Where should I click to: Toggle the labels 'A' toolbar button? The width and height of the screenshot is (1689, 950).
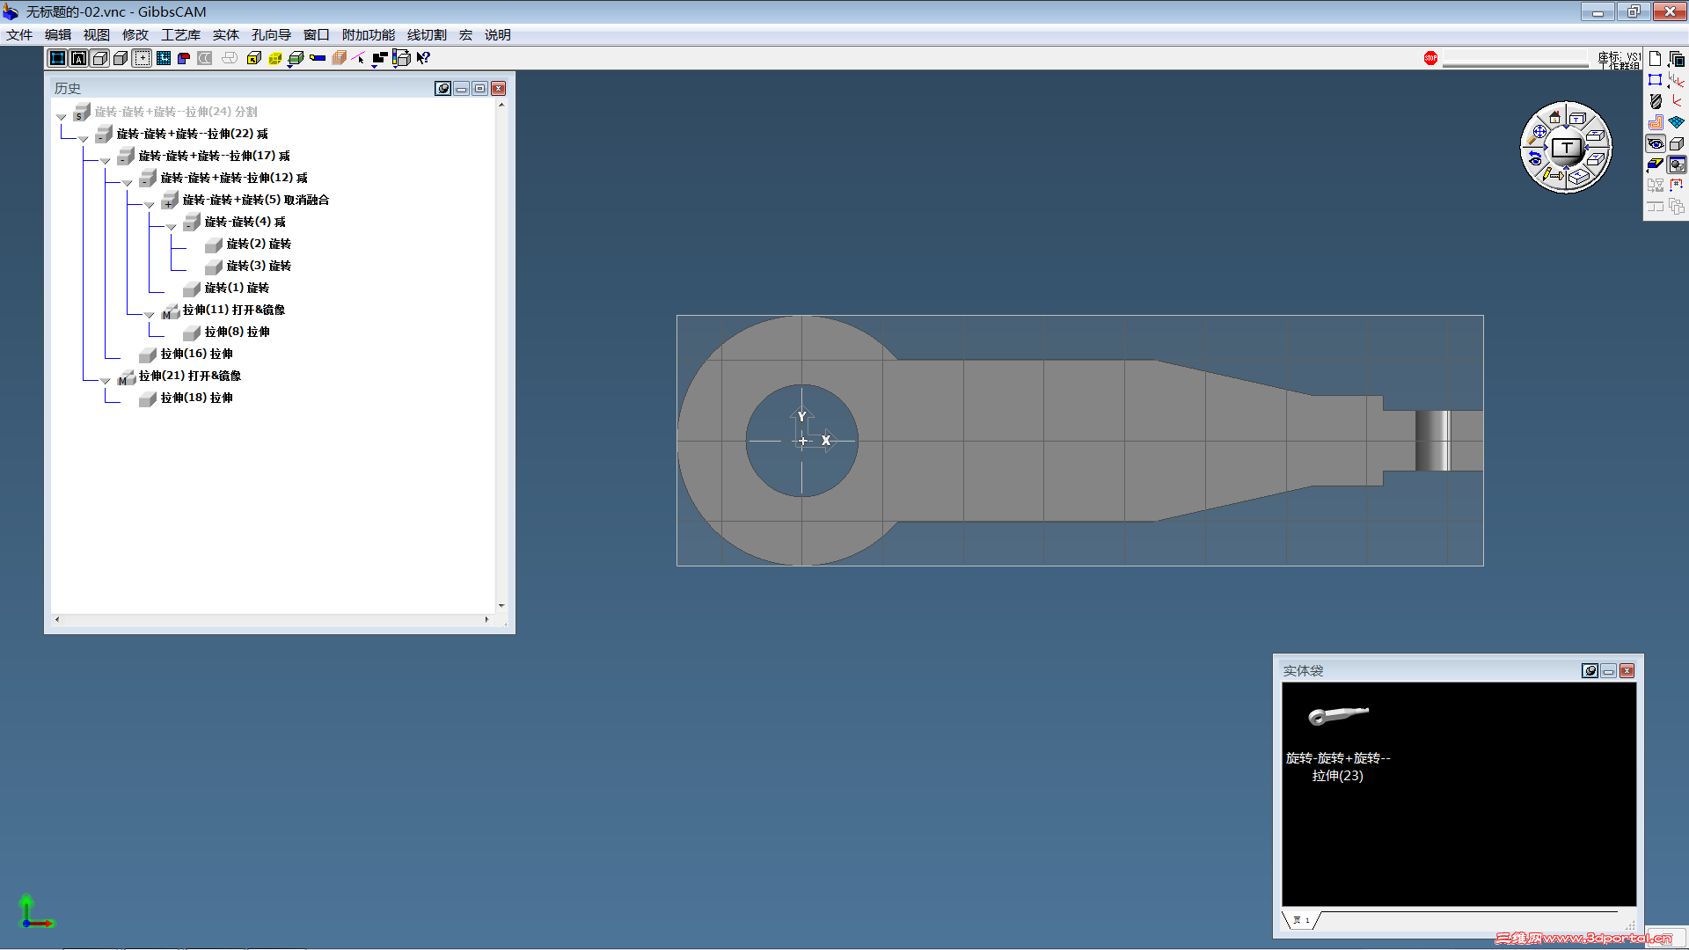pyautogui.click(x=78, y=58)
